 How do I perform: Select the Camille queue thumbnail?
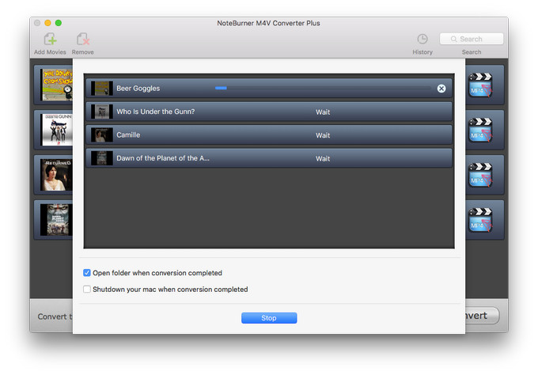102,134
